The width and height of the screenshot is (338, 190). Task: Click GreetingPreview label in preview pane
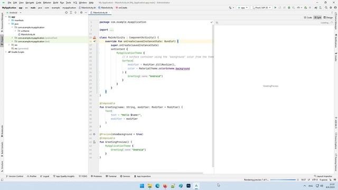click(x=270, y=86)
